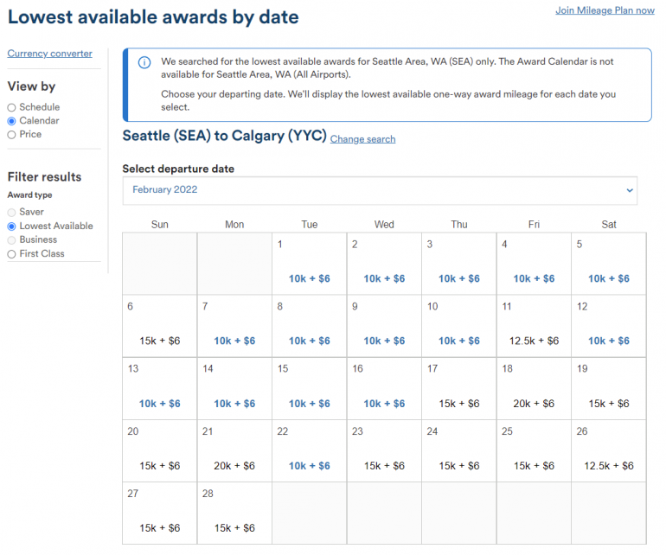Pick February 6 priced at 15k + $6
Screen dimensions: 666x555
tap(159, 326)
